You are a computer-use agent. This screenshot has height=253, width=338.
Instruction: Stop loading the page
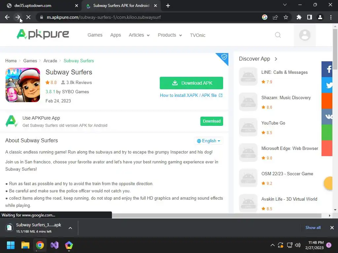[28, 17]
